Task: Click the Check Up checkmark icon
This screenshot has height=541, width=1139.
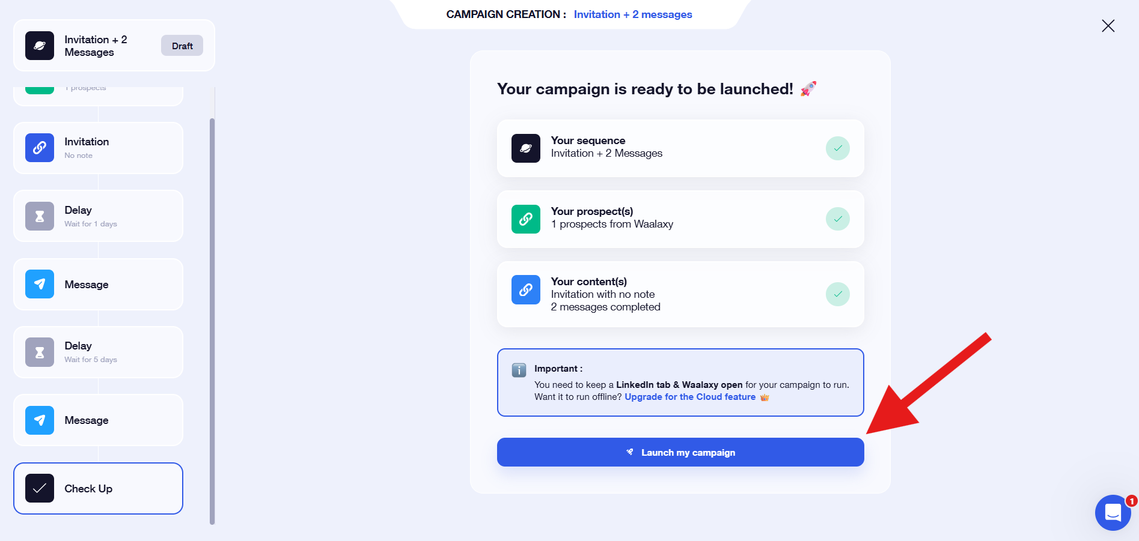Action: pos(39,488)
